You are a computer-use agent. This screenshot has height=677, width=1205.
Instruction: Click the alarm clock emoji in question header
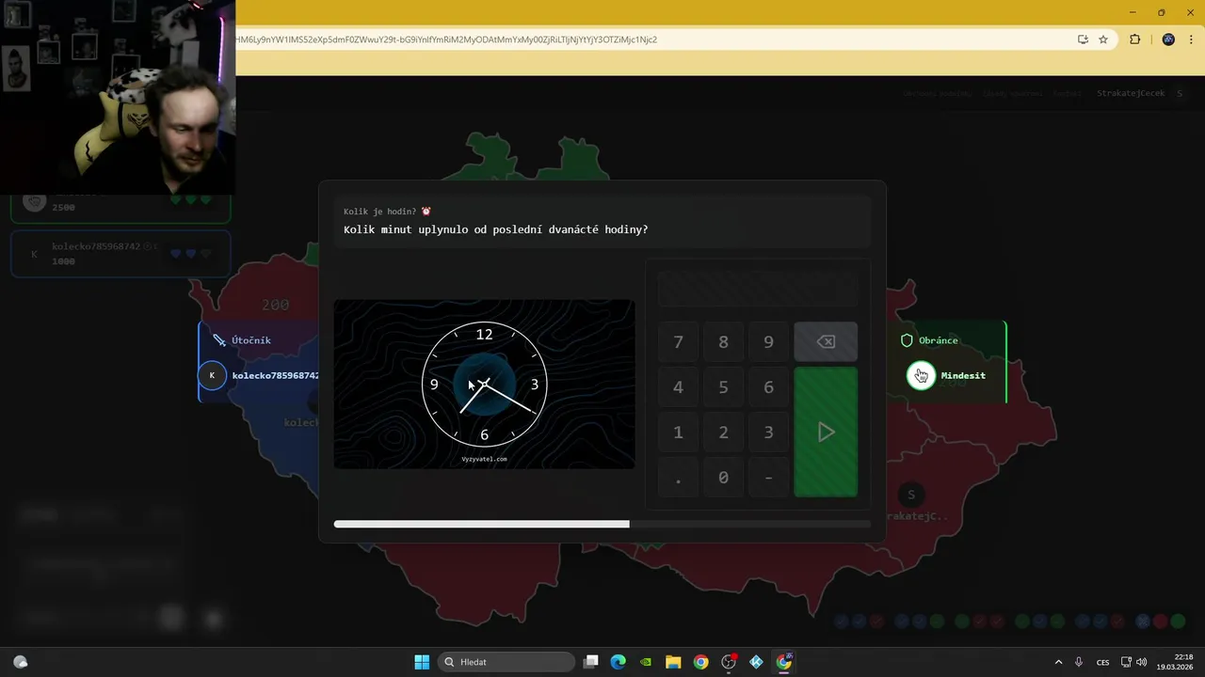tap(426, 212)
